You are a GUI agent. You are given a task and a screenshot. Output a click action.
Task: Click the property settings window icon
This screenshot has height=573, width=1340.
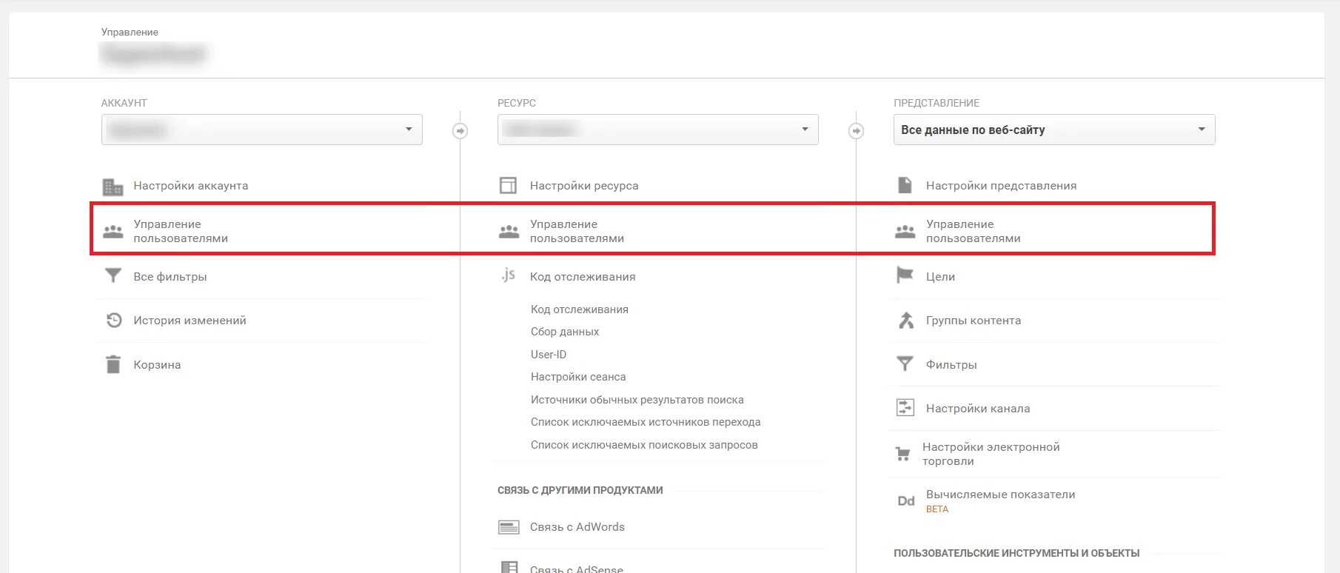[x=508, y=185]
